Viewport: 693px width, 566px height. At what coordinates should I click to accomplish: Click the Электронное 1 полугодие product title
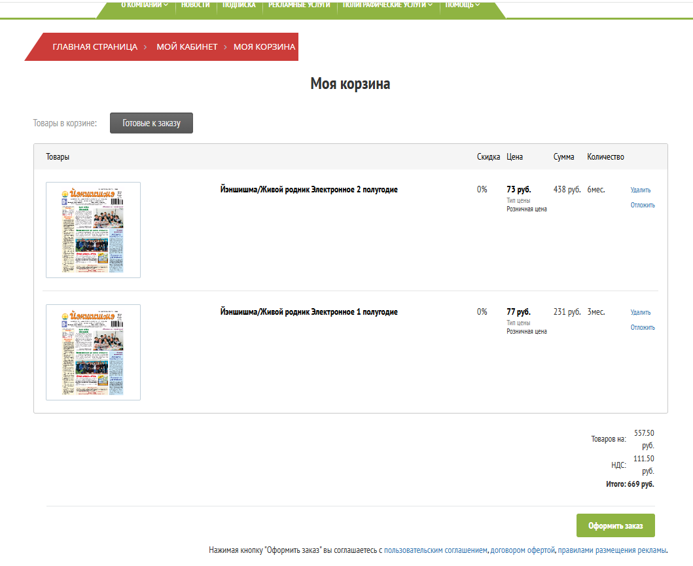coord(308,312)
